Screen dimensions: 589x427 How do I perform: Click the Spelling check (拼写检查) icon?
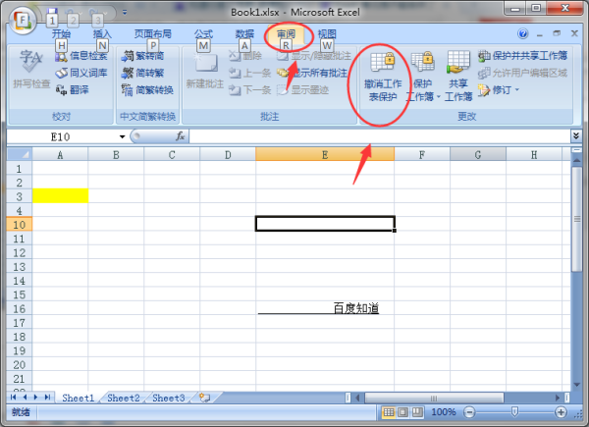pos(31,69)
